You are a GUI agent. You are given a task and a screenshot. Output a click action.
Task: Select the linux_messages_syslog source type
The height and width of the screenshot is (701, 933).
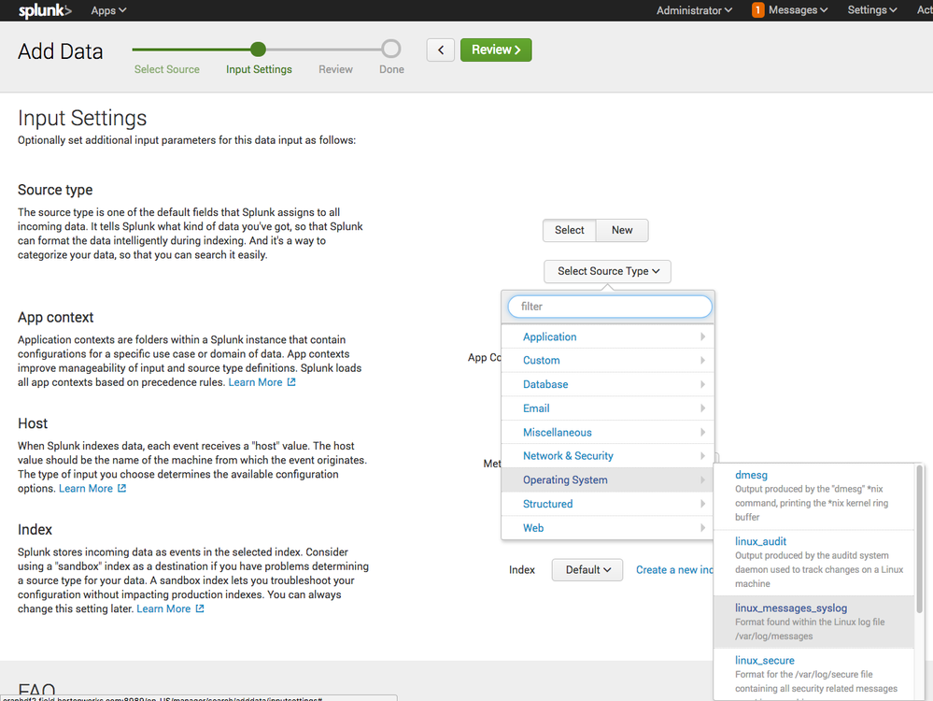(792, 608)
